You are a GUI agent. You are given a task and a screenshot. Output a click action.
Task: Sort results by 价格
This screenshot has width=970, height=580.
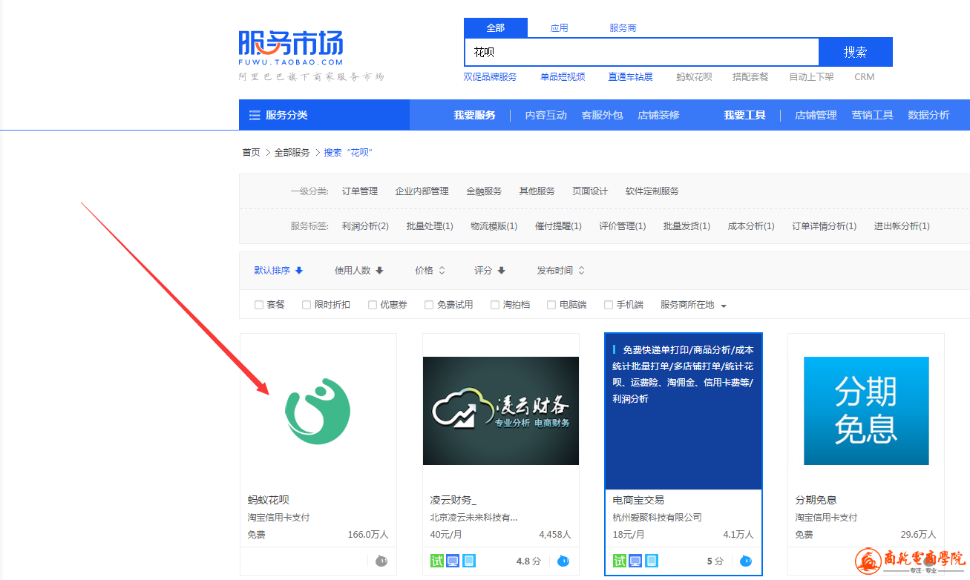click(430, 271)
